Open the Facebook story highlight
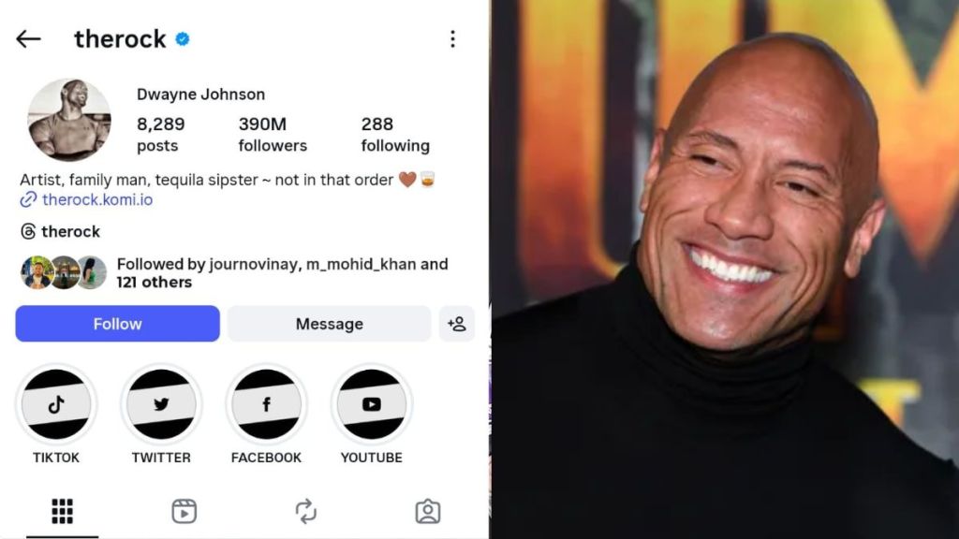The height and width of the screenshot is (539, 959). 266,404
